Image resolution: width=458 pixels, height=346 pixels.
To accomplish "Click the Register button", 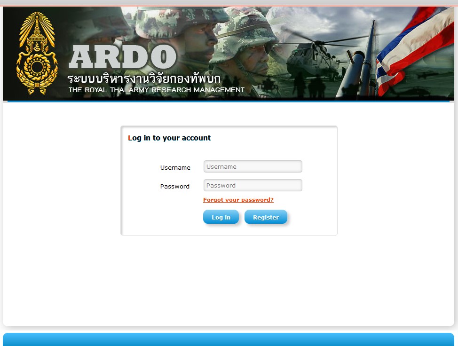I will [x=266, y=217].
